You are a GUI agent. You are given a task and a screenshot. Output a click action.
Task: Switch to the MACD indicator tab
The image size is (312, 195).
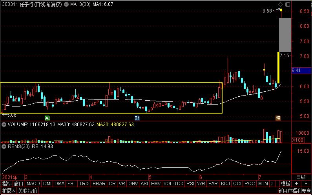coord(33,184)
